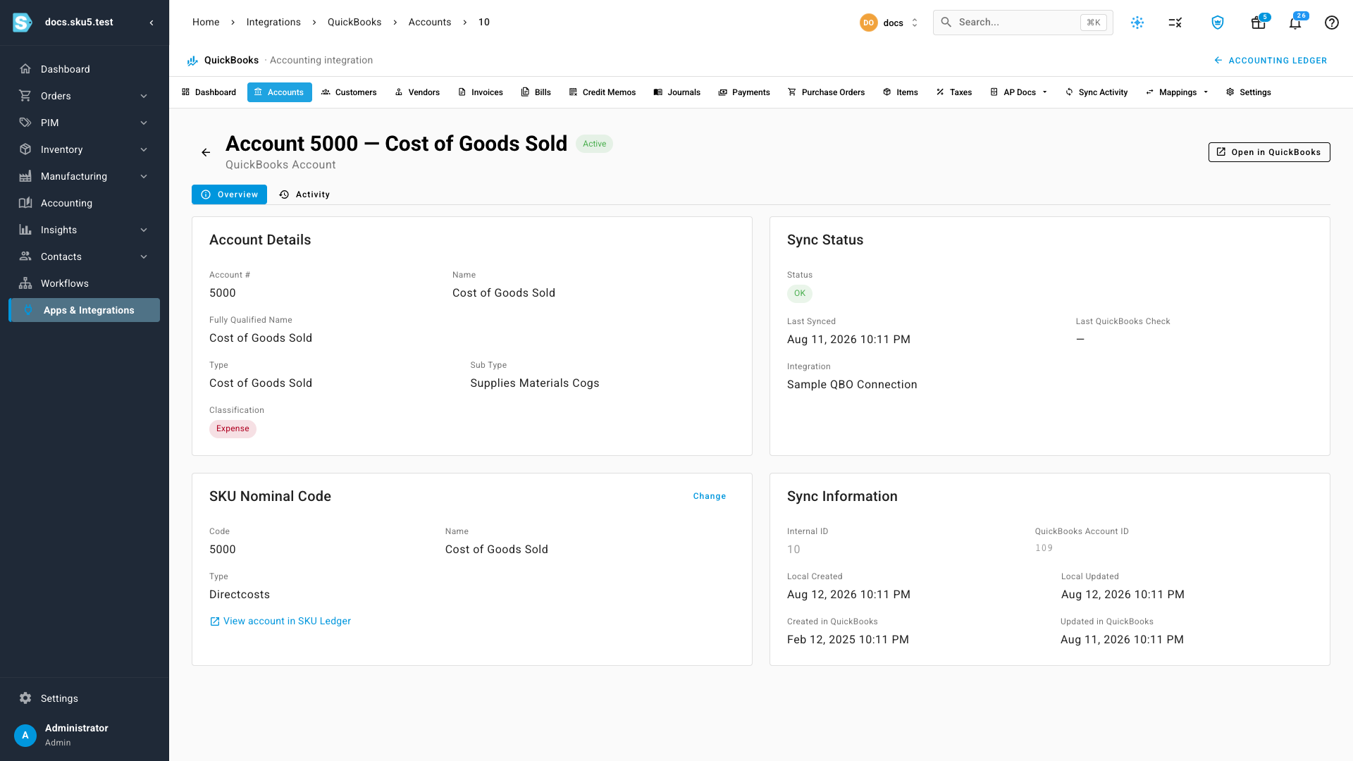Go to Home breadcrumb
This screenshot has width=1353, height=761.
[x=206, y=22]
